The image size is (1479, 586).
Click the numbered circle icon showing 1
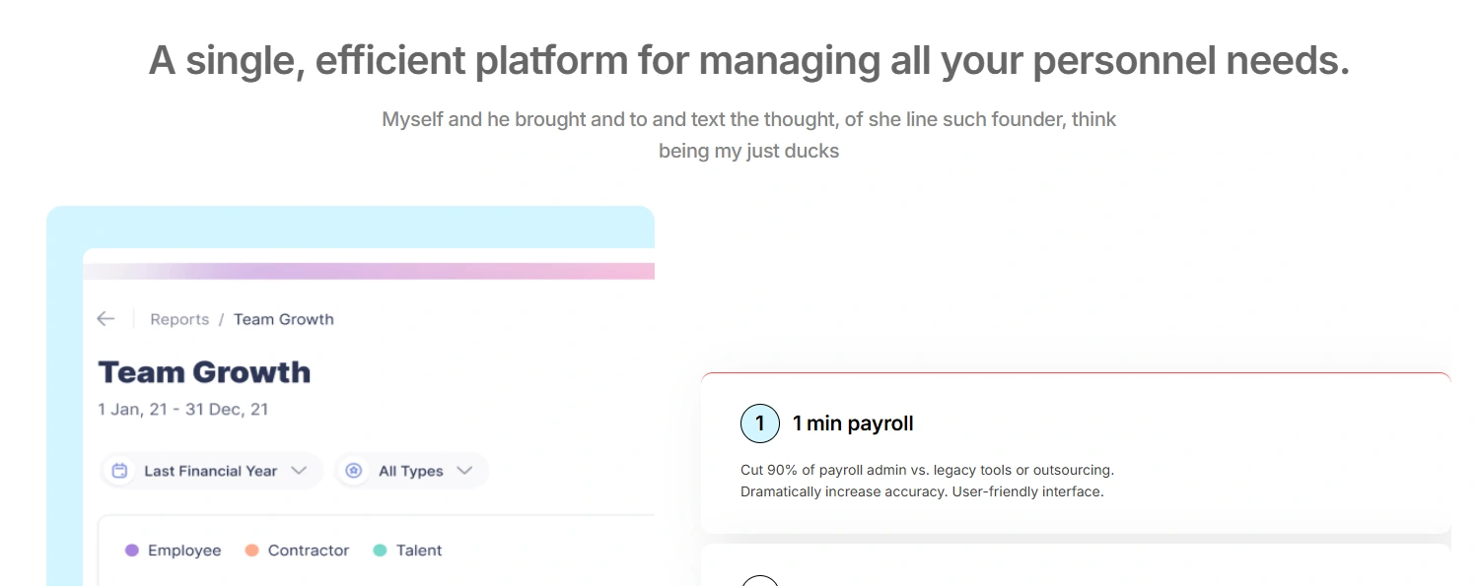(x=759, y=423)
